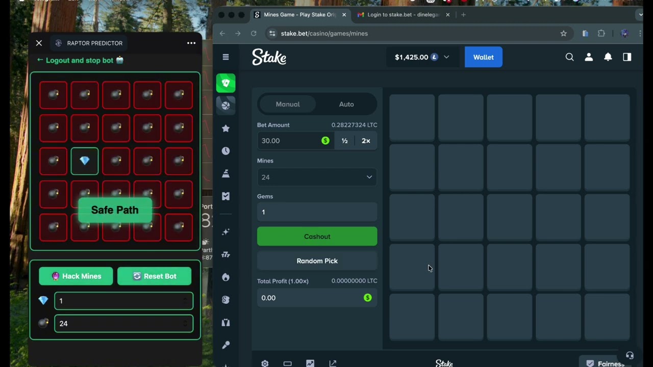Viewport: 653px width, 367px height.
Task: Open the dealer vest icon in sidebar
Action: coord(225,323)
